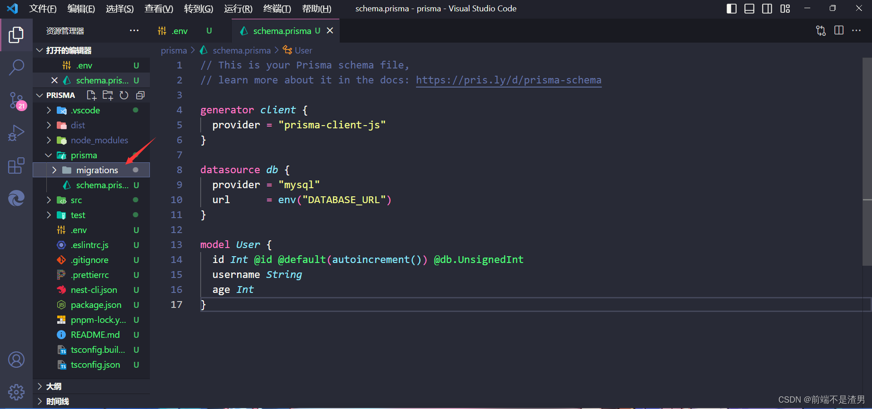
Task: Click the schema.prisma breadcrumb segment
Action: click(241, 50)
